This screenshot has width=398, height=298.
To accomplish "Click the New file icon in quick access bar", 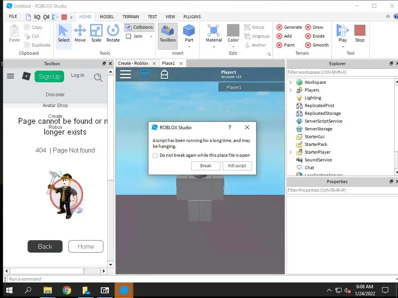I will pyautogui.click(x=28, y=17).
